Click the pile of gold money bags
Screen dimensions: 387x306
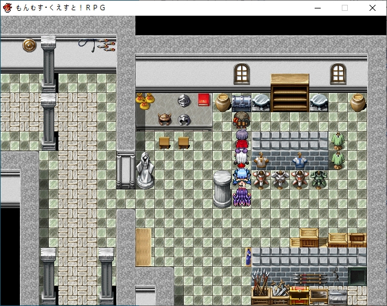point(145,101)
